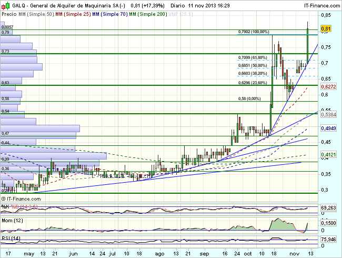342x258 pixels.
Task: Select Fibonacci label 0,7099 (61,80%)
Action: 253,57
